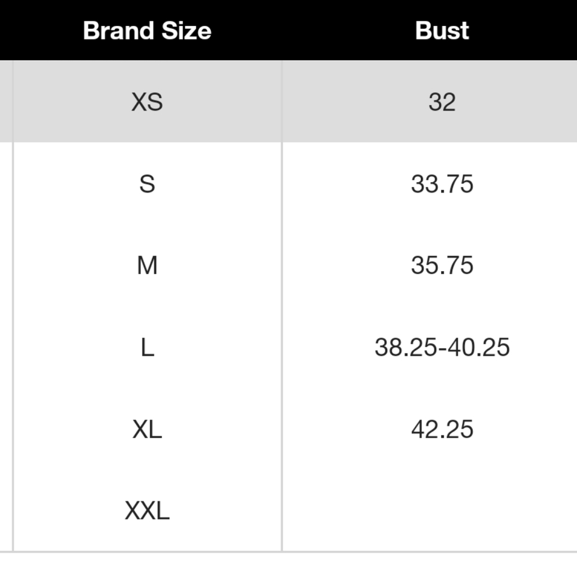The height and width of the screenshot is (578, 577).
Task: Click the Bust column header
Action: [x=442, y=30]
